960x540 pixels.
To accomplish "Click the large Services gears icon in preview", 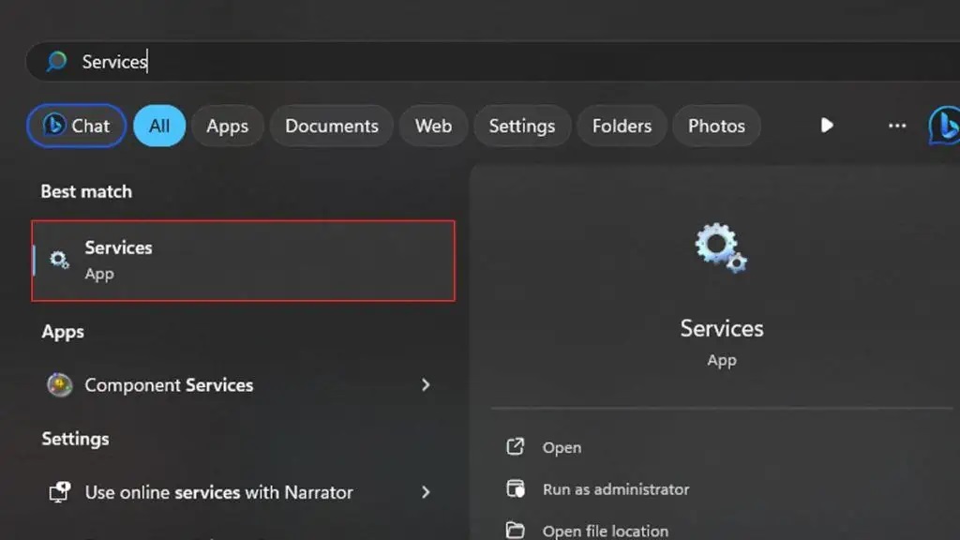I will click(721, 247).
